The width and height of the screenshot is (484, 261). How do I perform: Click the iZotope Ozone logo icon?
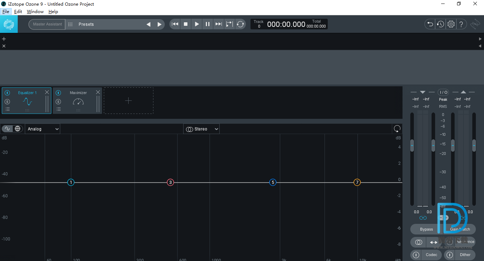(9, 24)
